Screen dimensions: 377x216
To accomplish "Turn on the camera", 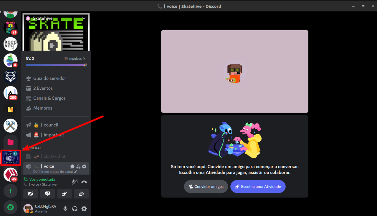I will 31,194.
